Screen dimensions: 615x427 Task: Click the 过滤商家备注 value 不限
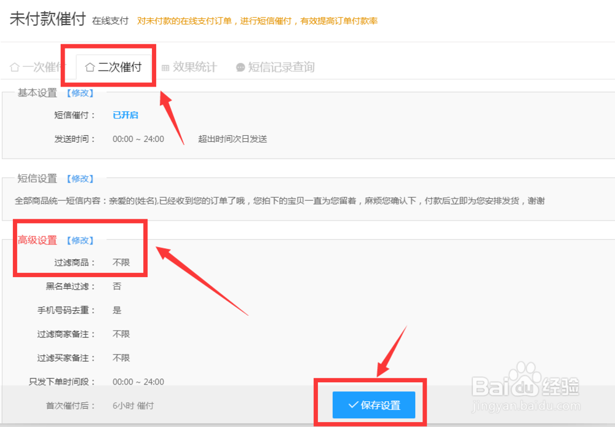pos(121,334)
